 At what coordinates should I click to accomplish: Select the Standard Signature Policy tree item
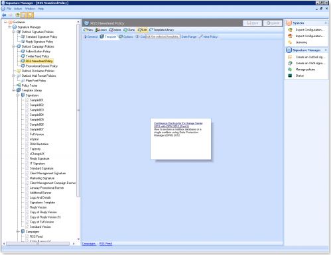tap(41, 36)
